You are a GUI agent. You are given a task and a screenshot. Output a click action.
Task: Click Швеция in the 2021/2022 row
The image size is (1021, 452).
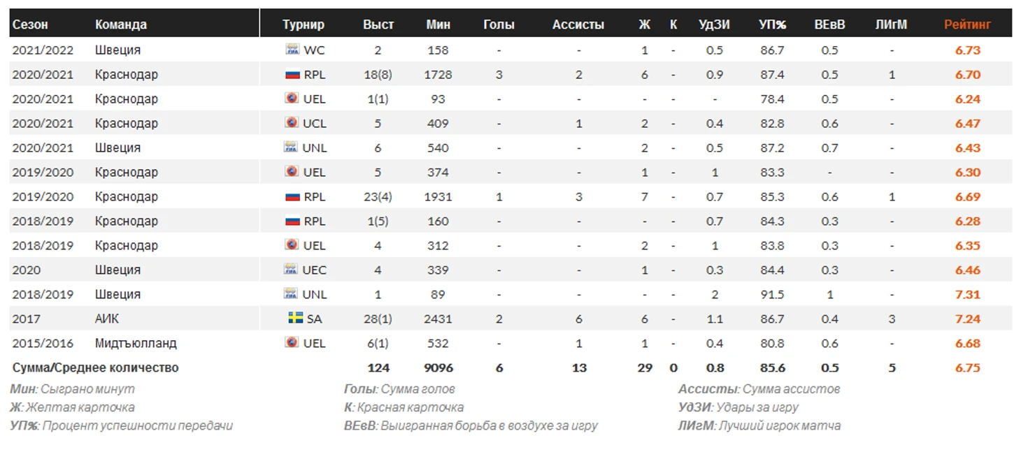point(117,50)
